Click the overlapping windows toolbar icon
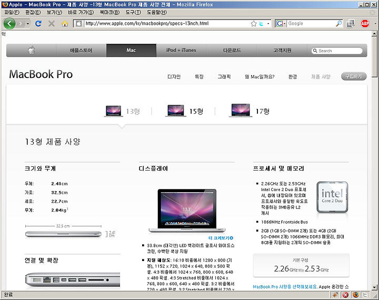The width and height of the screenshot is (379, 300). pos(350,24)
